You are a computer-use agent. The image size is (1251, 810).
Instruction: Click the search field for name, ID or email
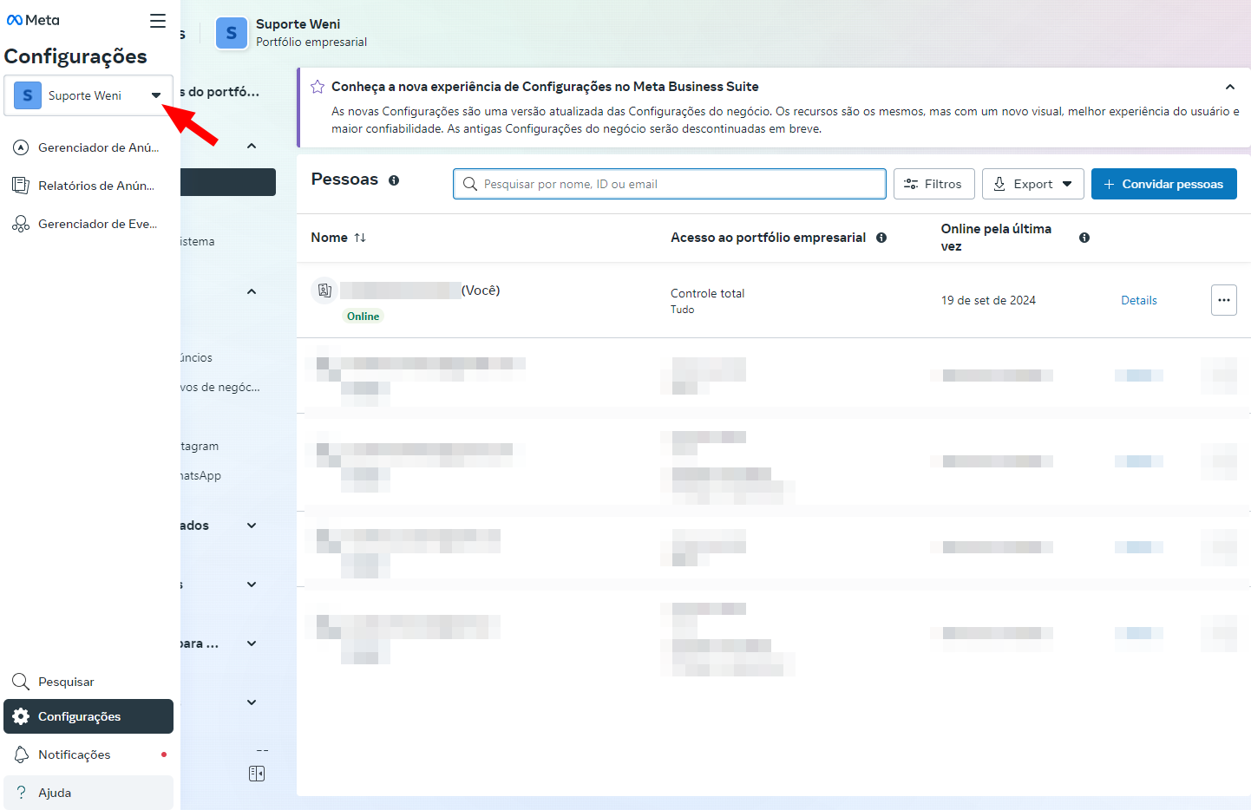click(669, 183)
